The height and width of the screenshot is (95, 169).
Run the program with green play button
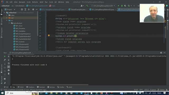click(119, 6)
